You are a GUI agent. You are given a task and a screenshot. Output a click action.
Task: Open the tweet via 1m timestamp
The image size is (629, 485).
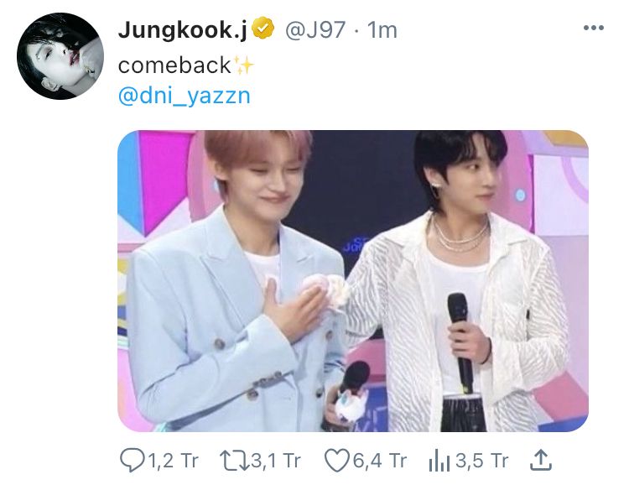pyautogui.click(x=382, y=30)
